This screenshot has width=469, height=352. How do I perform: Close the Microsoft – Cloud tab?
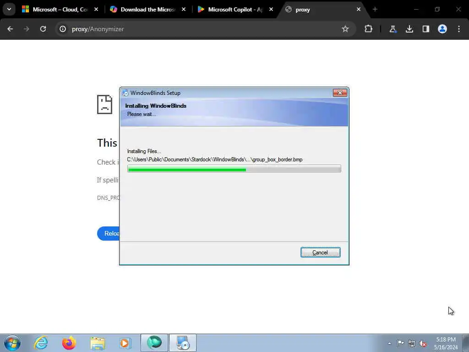click(96, 9)
